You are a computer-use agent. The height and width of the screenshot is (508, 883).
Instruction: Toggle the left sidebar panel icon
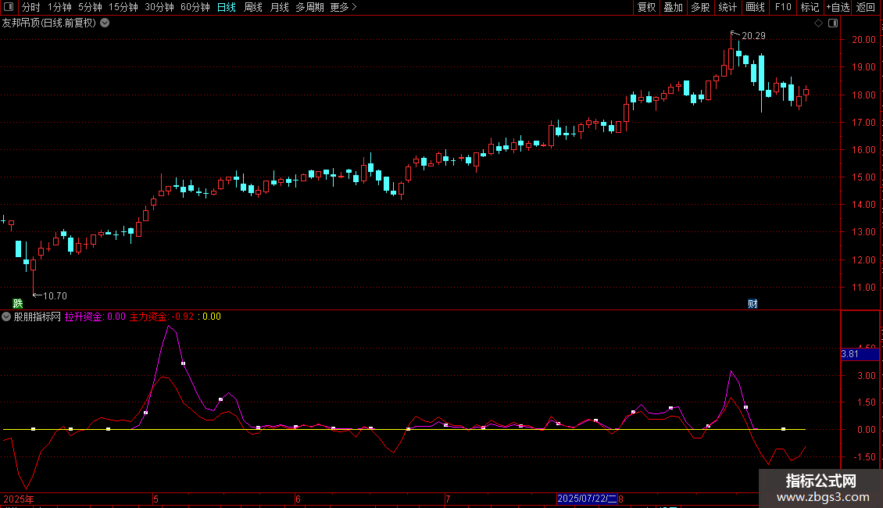coord(9,7)
